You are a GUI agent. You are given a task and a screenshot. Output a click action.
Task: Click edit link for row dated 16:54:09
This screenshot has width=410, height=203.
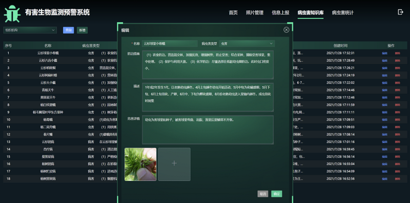[x=385, y=172]
